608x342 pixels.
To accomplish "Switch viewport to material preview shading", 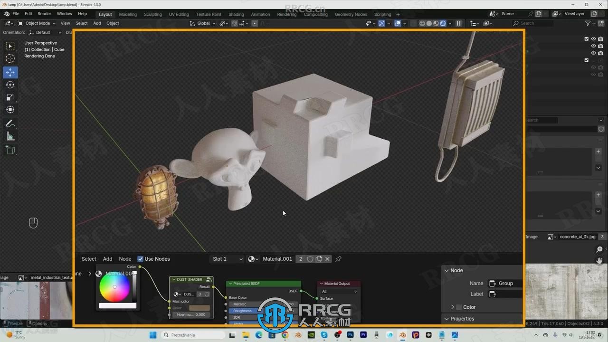I will [436, 23].
